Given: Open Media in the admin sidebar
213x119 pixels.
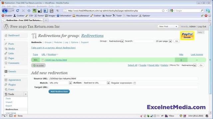Looking at the screenshot, I should (x=11, y=49).
